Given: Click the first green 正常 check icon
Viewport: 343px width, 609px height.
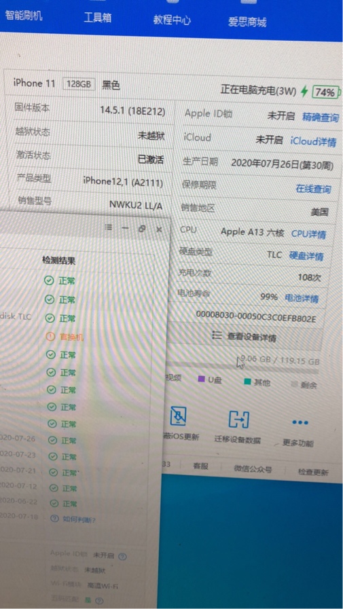Looking at the screenshot, I should [48, 280].
